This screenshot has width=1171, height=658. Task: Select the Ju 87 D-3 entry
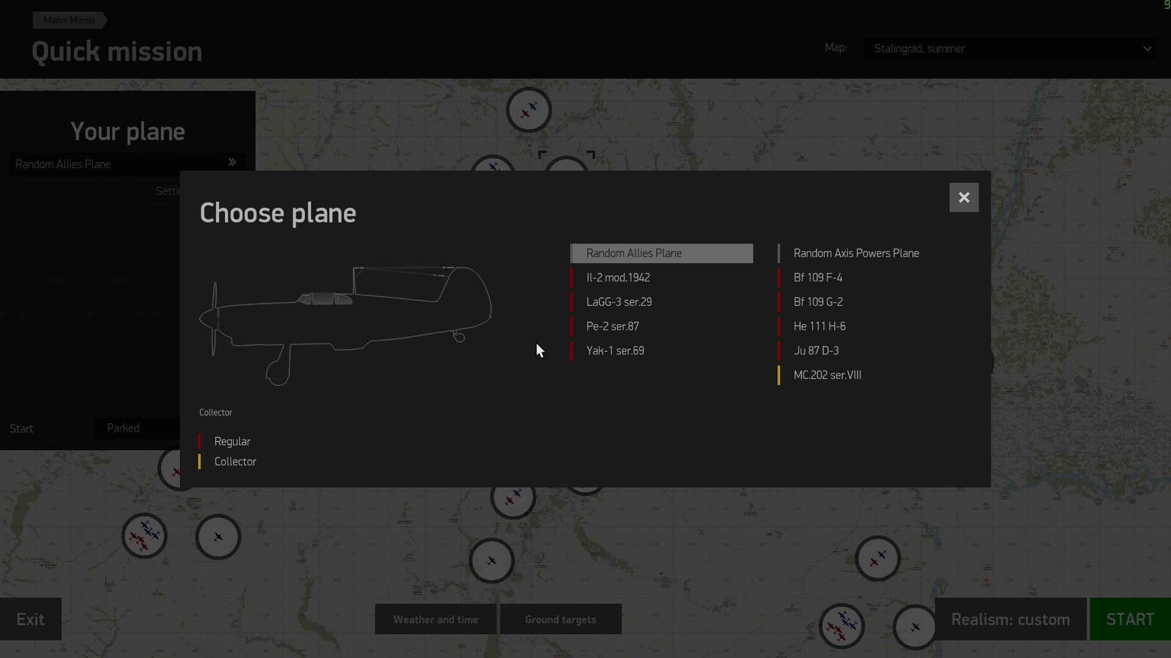pos(816,351)
